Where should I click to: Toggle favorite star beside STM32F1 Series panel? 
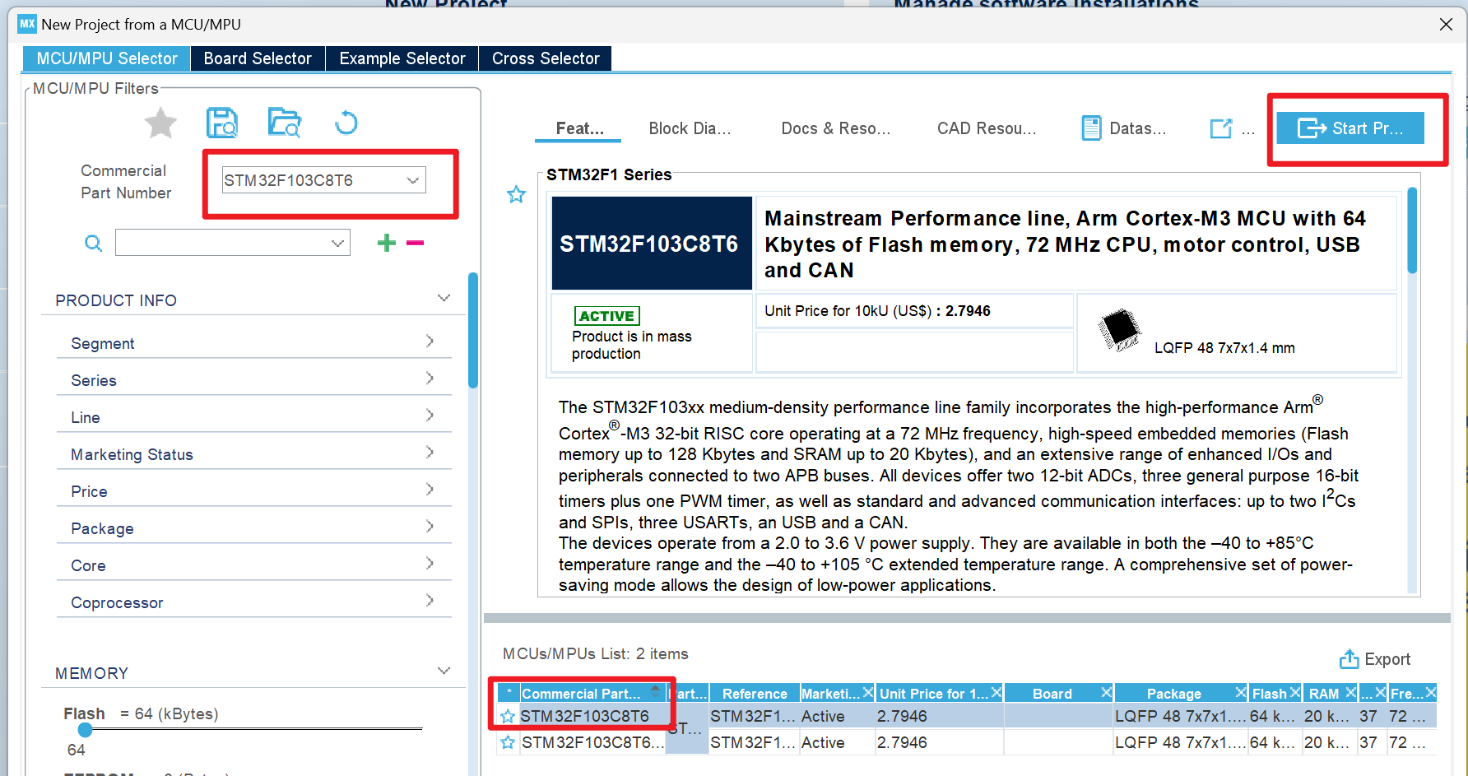516,195
